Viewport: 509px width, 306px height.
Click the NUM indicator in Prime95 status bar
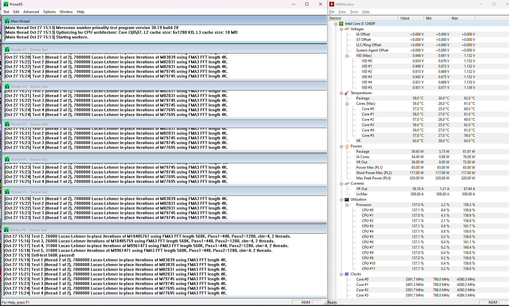[306, 302]
